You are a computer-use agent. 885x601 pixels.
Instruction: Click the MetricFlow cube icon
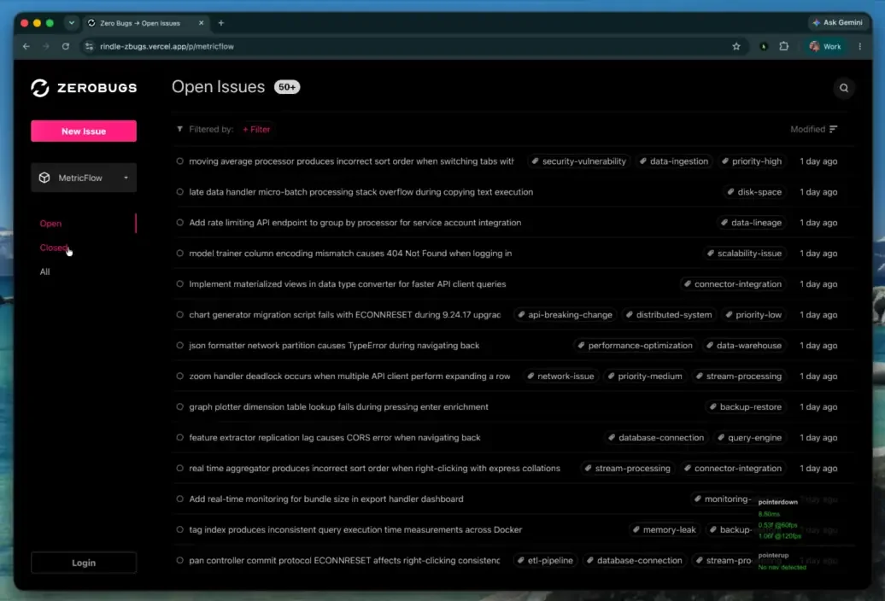point(44,178)
